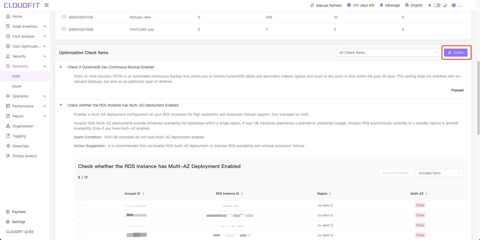This screenshot has width=480, height=240.
Task: Click the Cost Analysis icon
Action: tap(8, 36)
